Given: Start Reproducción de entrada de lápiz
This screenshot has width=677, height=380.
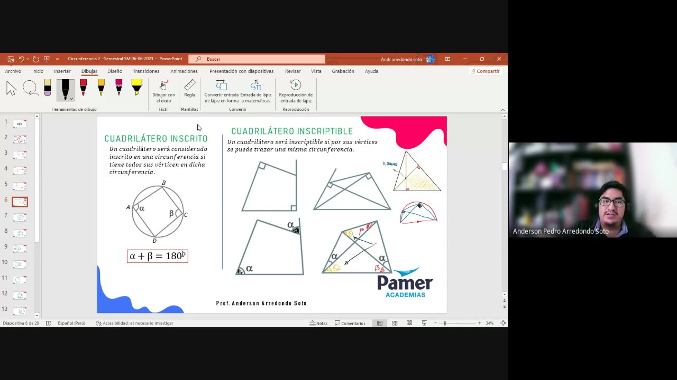Looking at the screenshot, I should [x=296, y=92].
